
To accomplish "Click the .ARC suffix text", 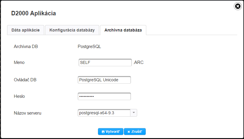I will 138,63.
